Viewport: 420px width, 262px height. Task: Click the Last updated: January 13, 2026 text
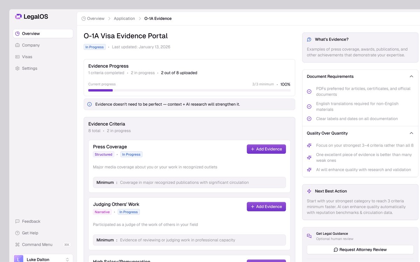pyautogui.click(x=141, y=47)
